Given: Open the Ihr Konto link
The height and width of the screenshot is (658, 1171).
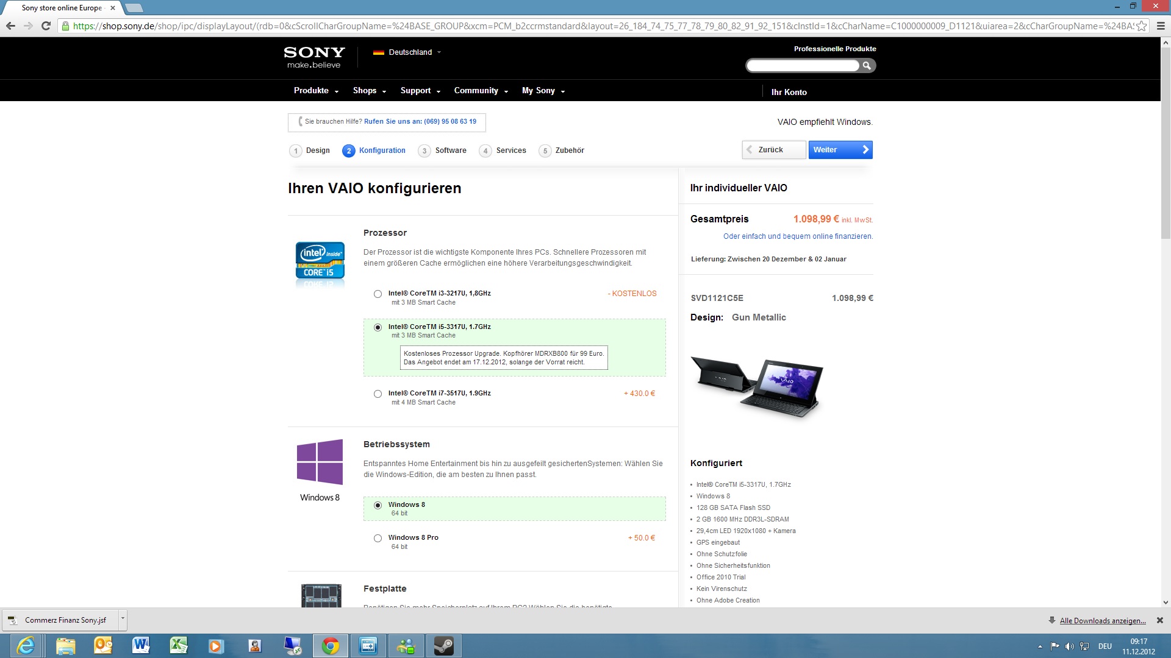Looking at the screenshot, I should (x=789, y=92).
